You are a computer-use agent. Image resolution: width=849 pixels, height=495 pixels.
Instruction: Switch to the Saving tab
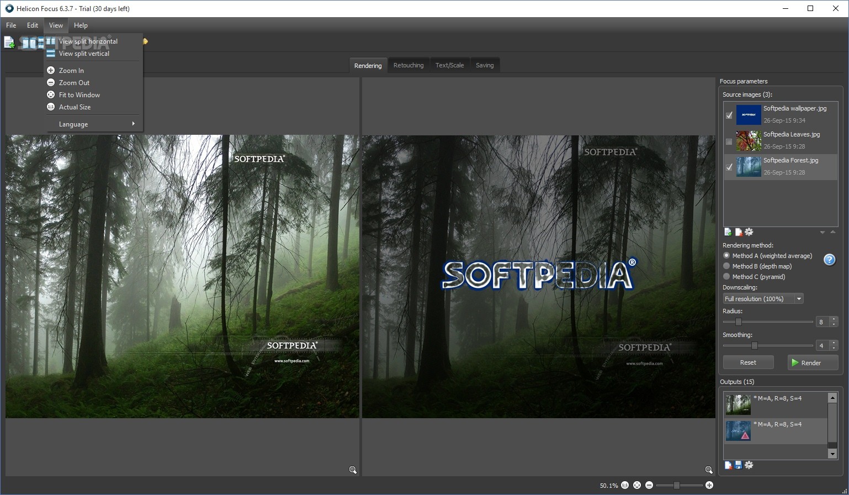[x=485, y=65]
